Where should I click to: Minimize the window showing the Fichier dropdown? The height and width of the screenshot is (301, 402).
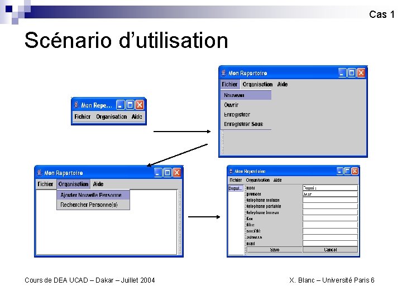[342, 73]
